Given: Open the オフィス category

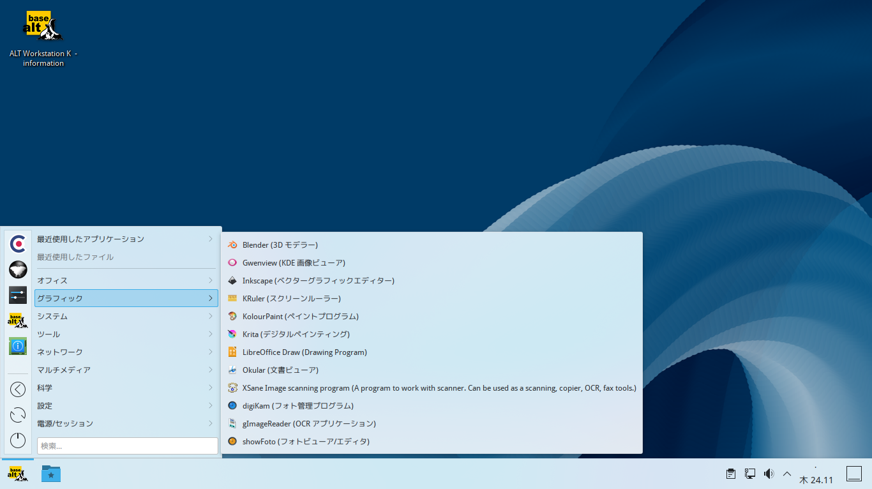Looking at the screenshot, I should [126, 280].
